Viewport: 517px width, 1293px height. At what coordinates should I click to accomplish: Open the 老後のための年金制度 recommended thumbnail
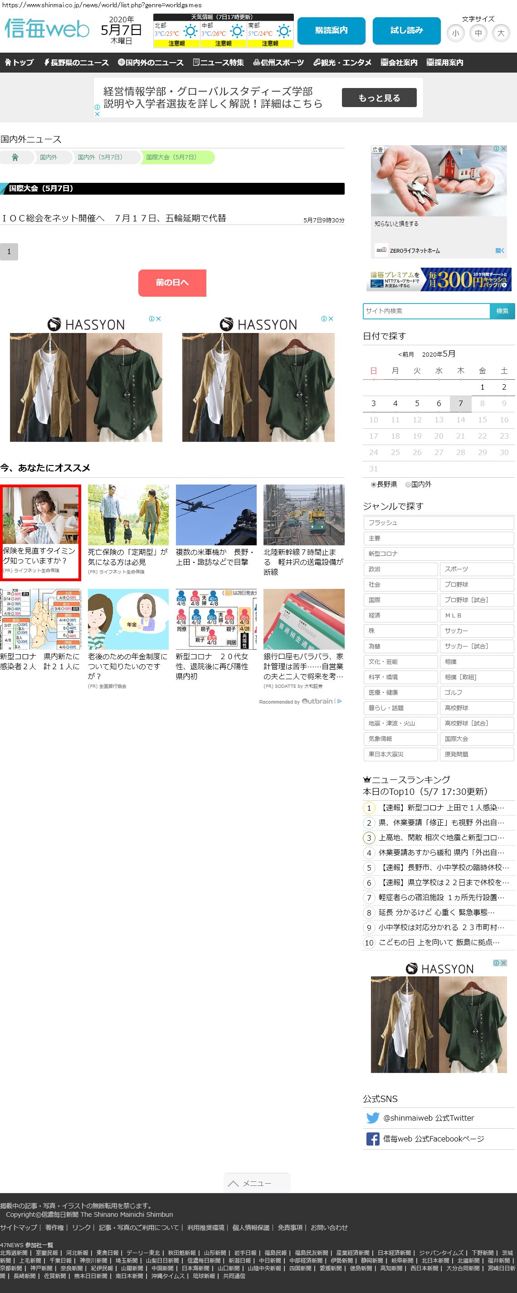coord(128,619)
